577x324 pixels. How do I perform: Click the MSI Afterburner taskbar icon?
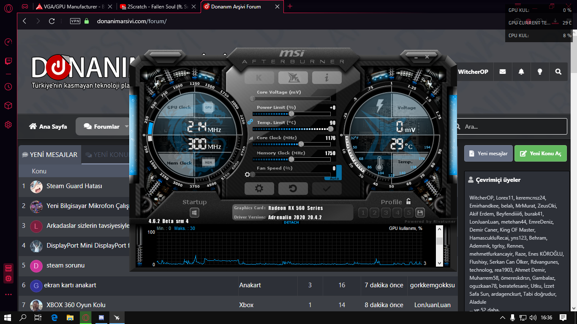point(117,317)
